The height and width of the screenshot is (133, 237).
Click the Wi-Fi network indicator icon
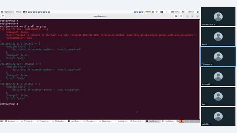(157, 12)
